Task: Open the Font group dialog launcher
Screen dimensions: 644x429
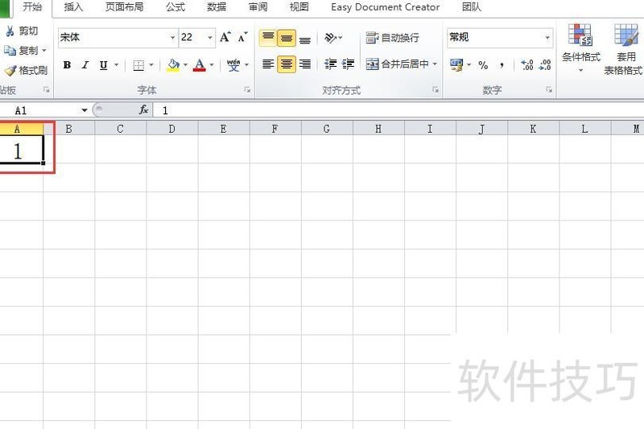Action: pyautogui.click(x=247, y=90)
